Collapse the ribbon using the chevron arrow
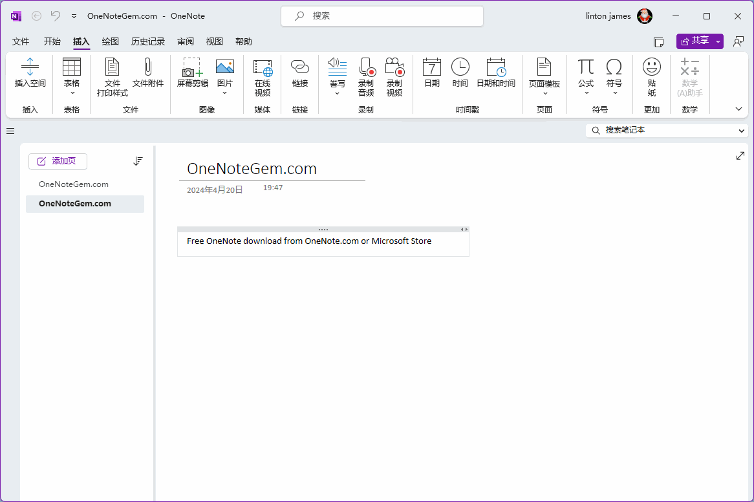The image size is (754, 502). [x=739, y=109]
